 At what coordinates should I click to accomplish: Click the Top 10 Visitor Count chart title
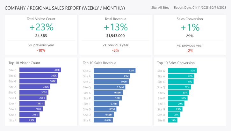click(24, 63)
